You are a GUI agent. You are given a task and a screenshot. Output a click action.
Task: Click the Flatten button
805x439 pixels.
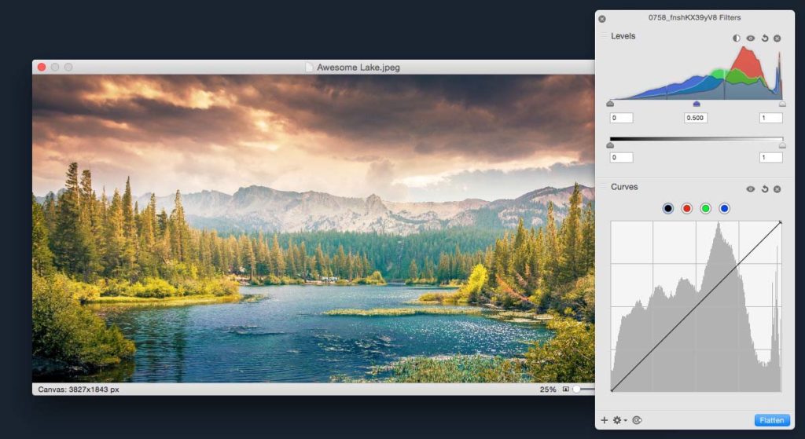[772, 420]
